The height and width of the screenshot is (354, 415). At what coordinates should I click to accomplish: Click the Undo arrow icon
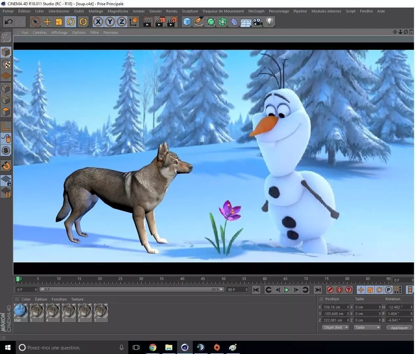pyautogui.click(x=9, y=22)
